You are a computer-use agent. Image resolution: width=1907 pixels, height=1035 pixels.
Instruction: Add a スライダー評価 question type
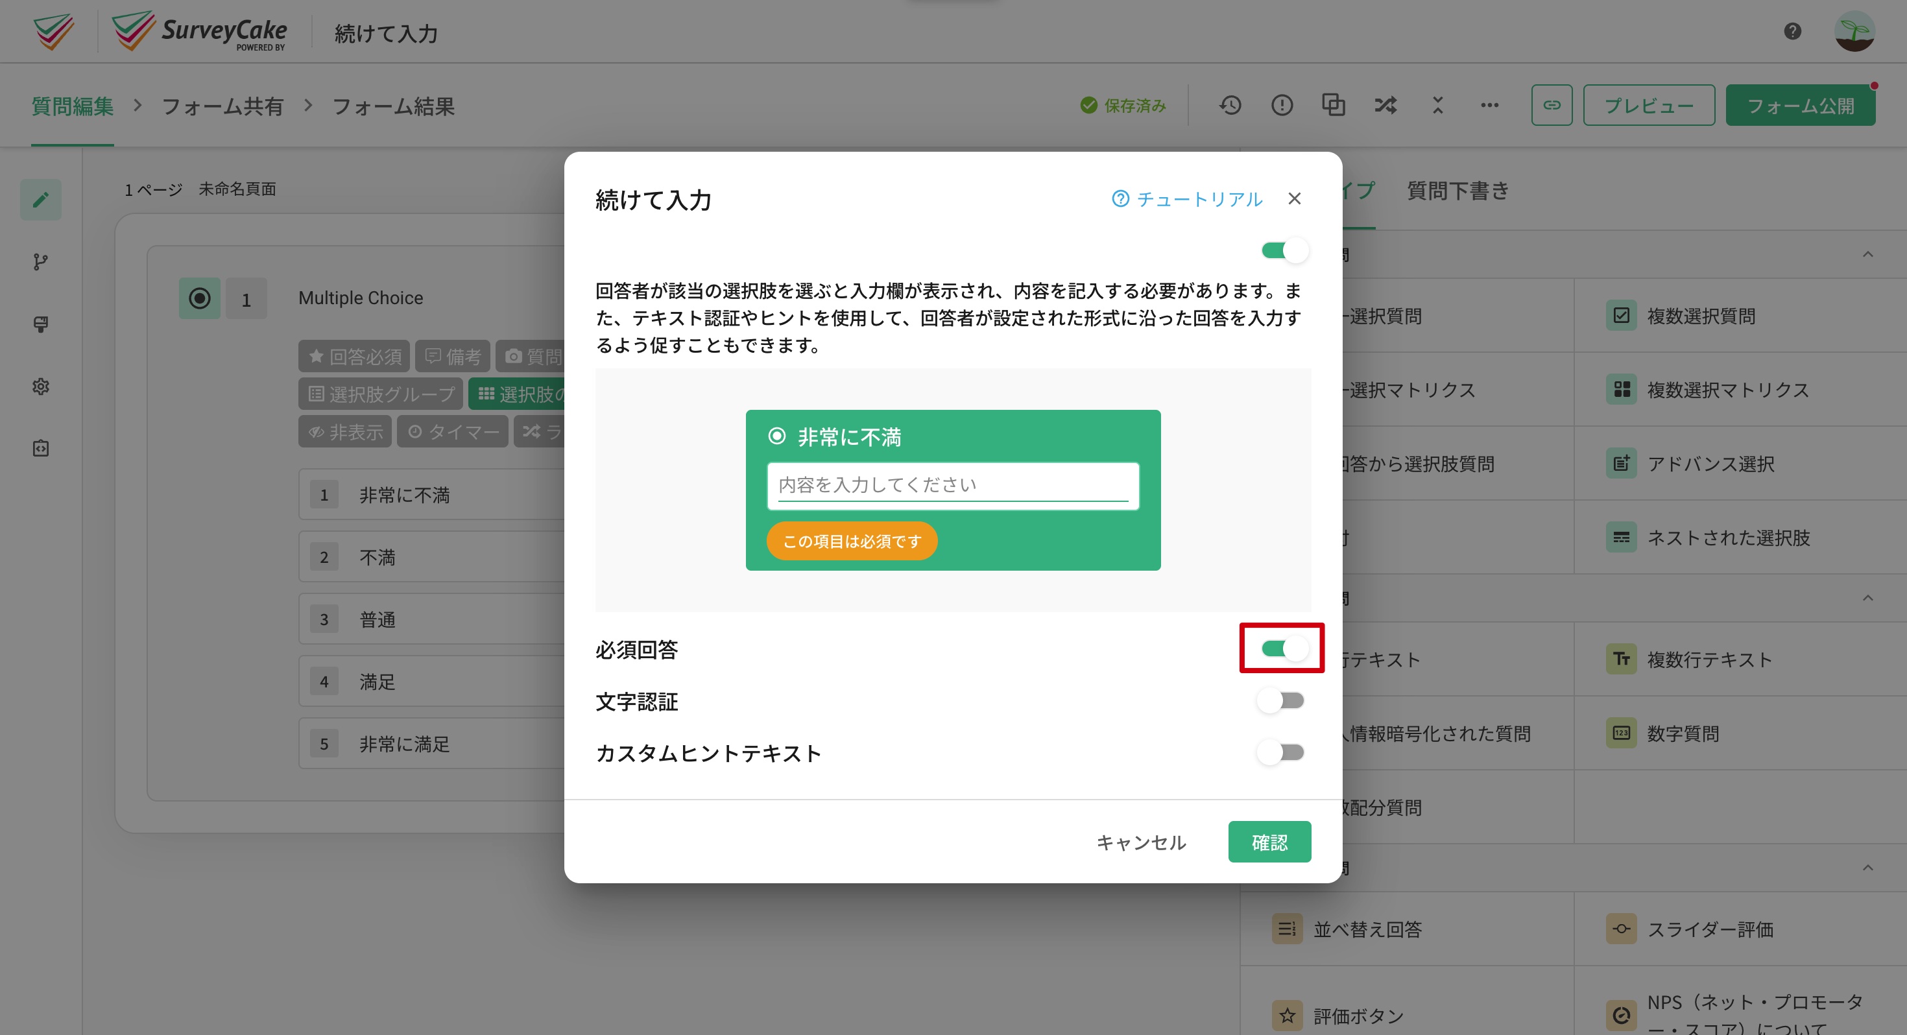tap(1740, 929)
